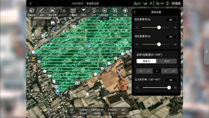Start 录屏 screen recording

pyautogui.click(x=125, y=11)
